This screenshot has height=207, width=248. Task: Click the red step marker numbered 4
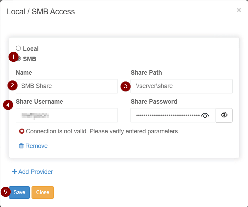point(8,105)
